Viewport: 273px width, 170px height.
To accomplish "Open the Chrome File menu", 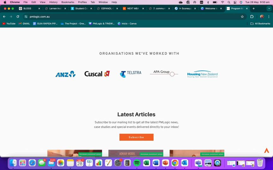I will 25,2.
